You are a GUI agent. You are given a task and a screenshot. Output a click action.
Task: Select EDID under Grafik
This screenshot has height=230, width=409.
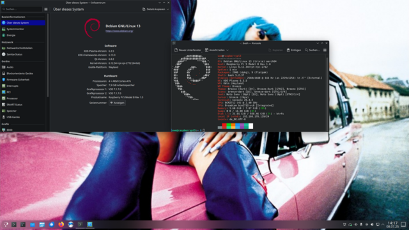point(23,130)
